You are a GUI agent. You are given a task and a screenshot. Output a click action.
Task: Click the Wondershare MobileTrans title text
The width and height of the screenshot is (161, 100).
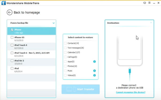[23, 3]
